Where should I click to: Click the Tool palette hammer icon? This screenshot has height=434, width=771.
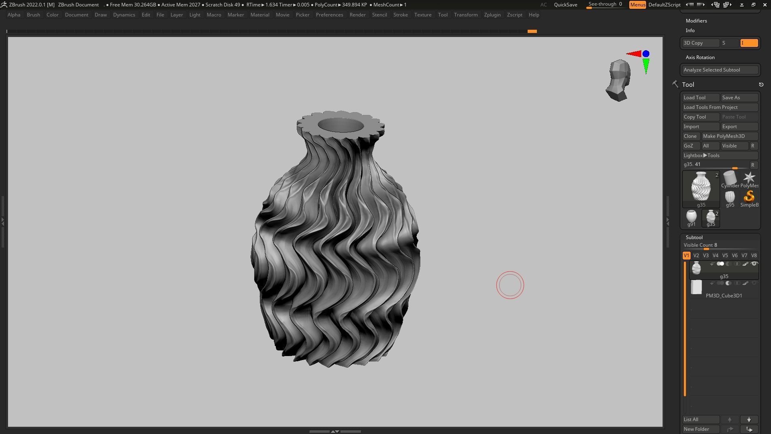[x=675, y=84]
